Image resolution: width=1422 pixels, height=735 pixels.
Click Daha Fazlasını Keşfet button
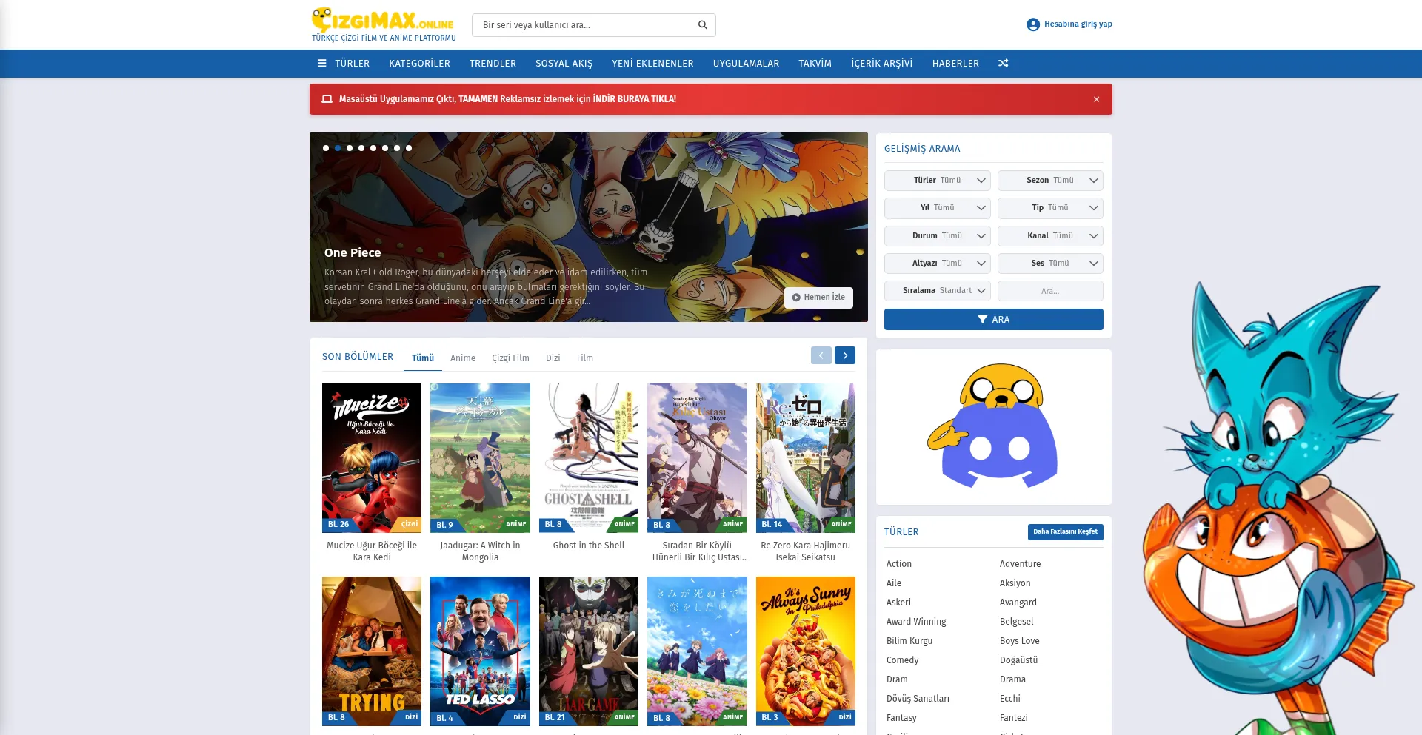pos(1065,532)
